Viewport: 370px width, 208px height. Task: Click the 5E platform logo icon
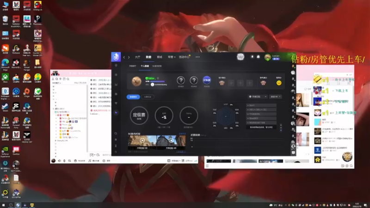pos(116,57)
